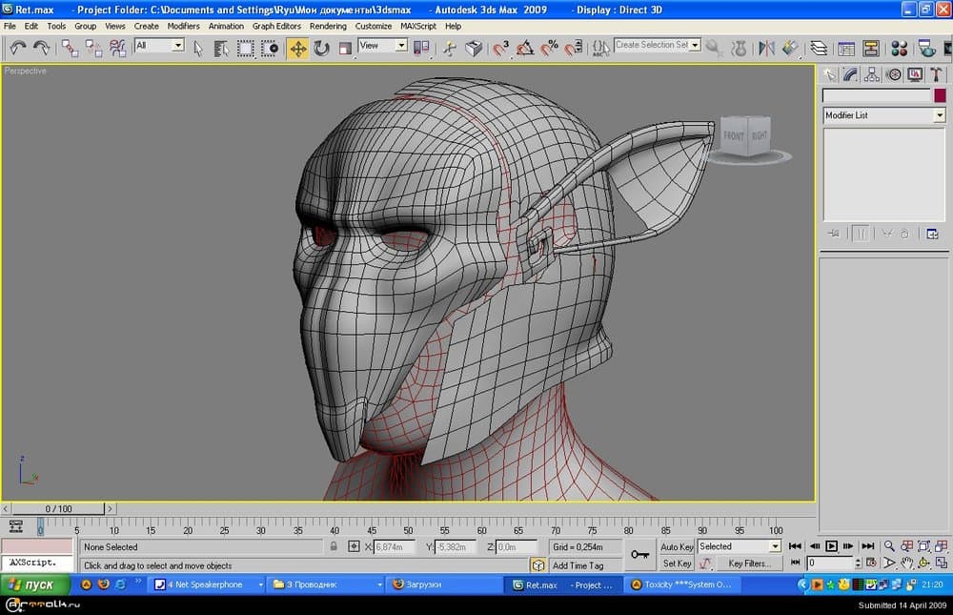This screenshot has height=615, width=953.
Task: Expand the Modifier List dropdown
Action: [x=939, y=115]
